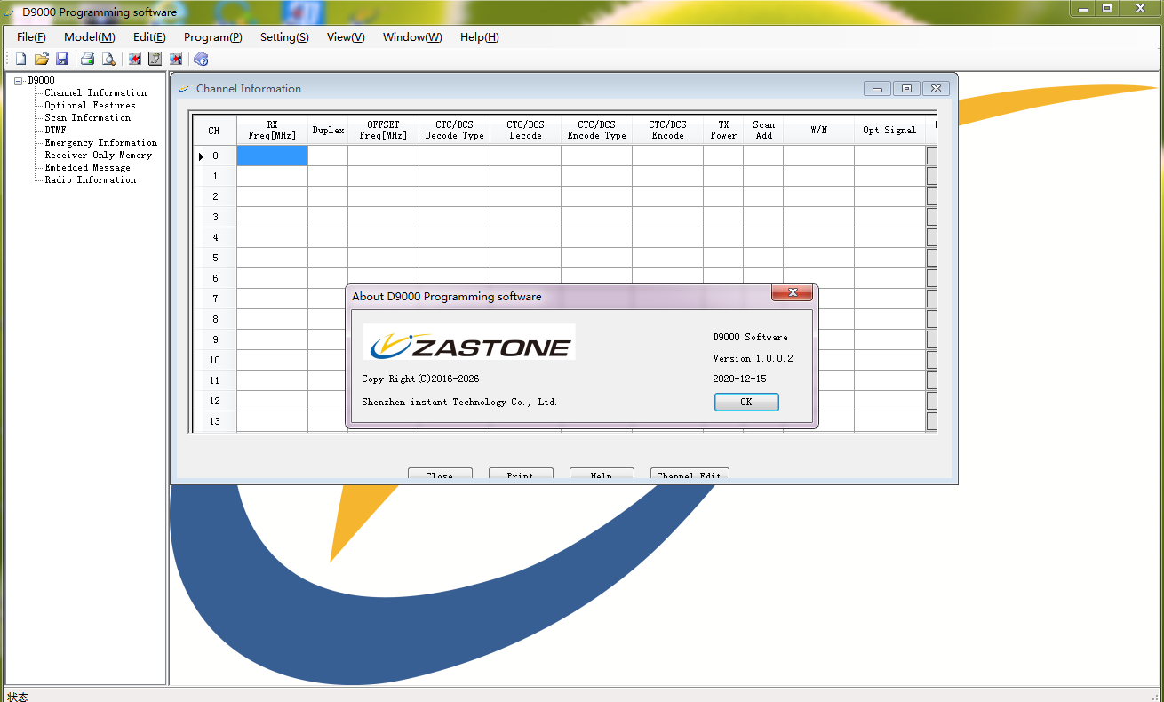Open the Setting menu
The height and width of the screenshot is (702, 1164).
click(x=284, y=37)
